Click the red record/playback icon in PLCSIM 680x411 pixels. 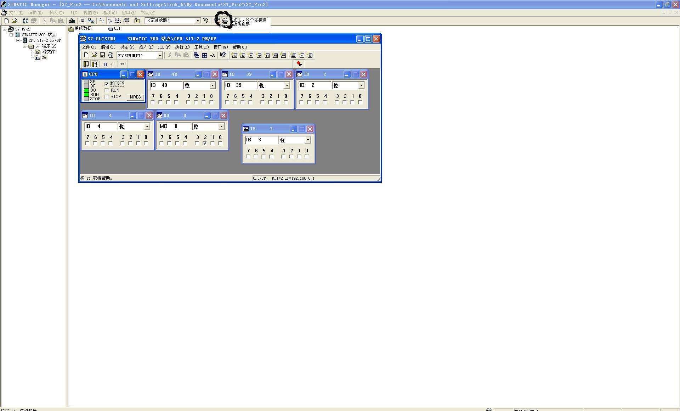pos(299,64)
